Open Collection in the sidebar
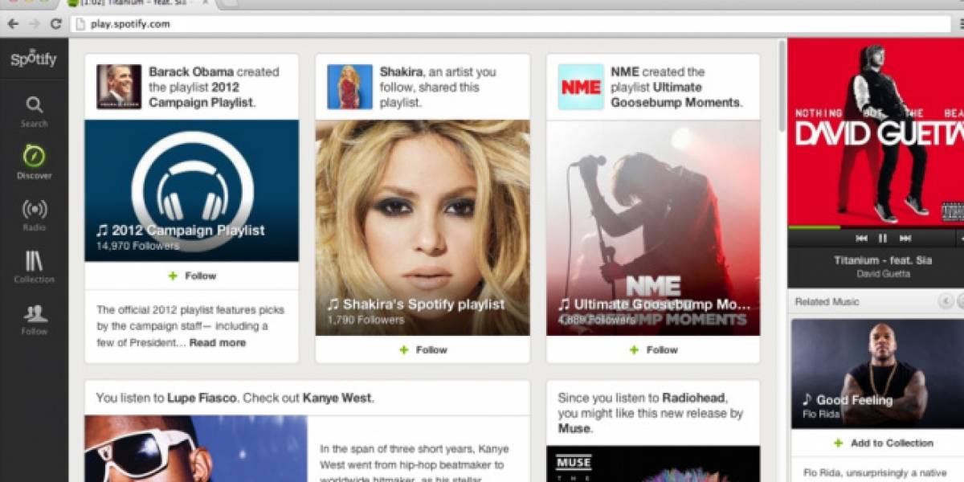 (x=34, y=267)
